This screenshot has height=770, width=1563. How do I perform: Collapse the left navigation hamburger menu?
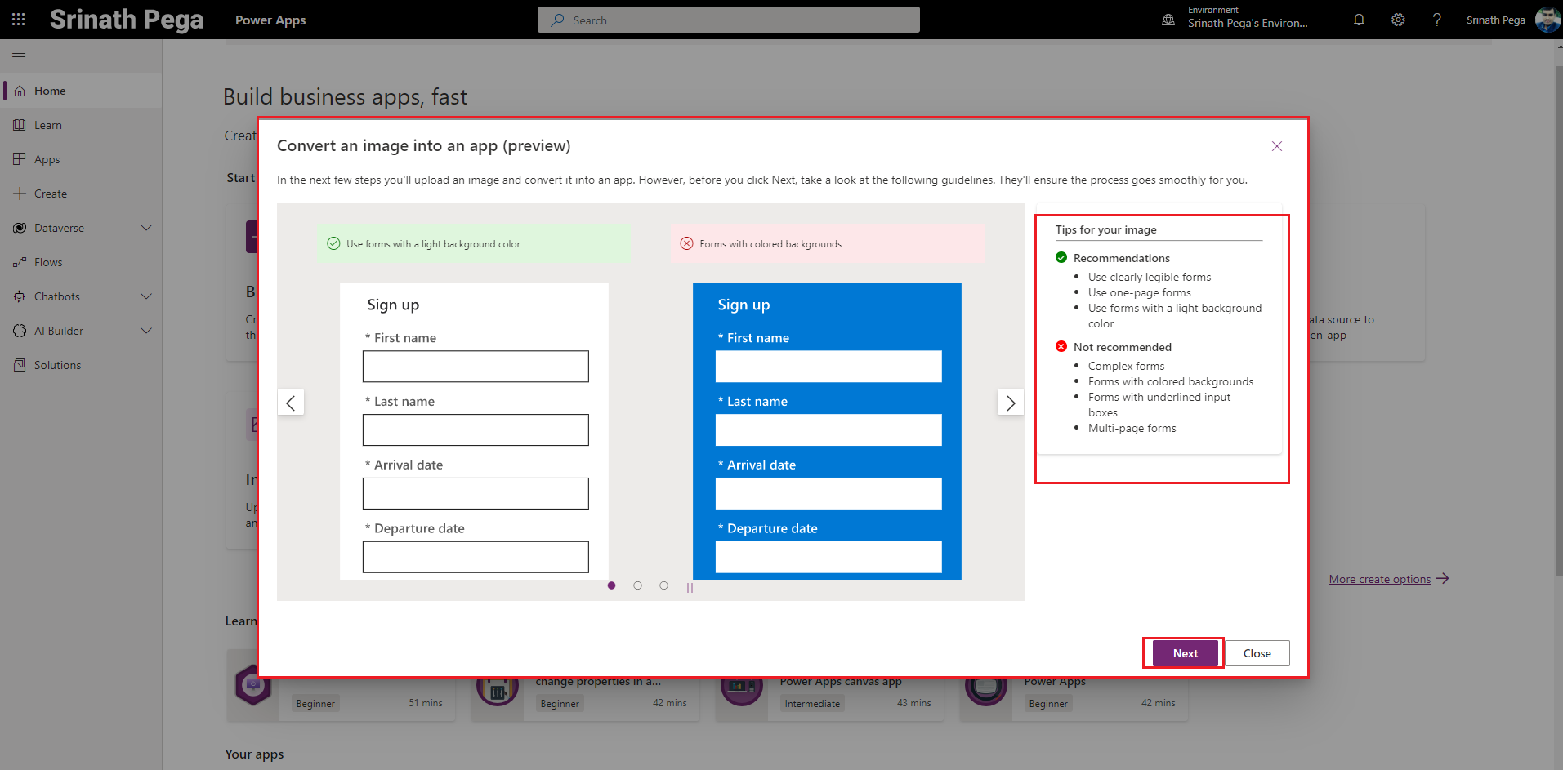[19, 56]
